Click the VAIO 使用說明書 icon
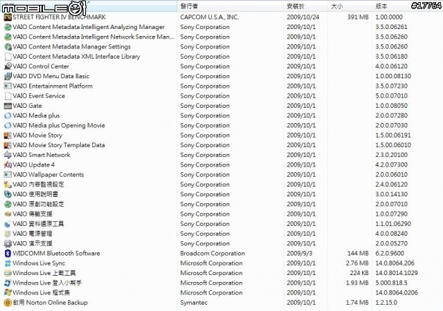The height and width of the screenshot is (311, 443). pos(8,194)
